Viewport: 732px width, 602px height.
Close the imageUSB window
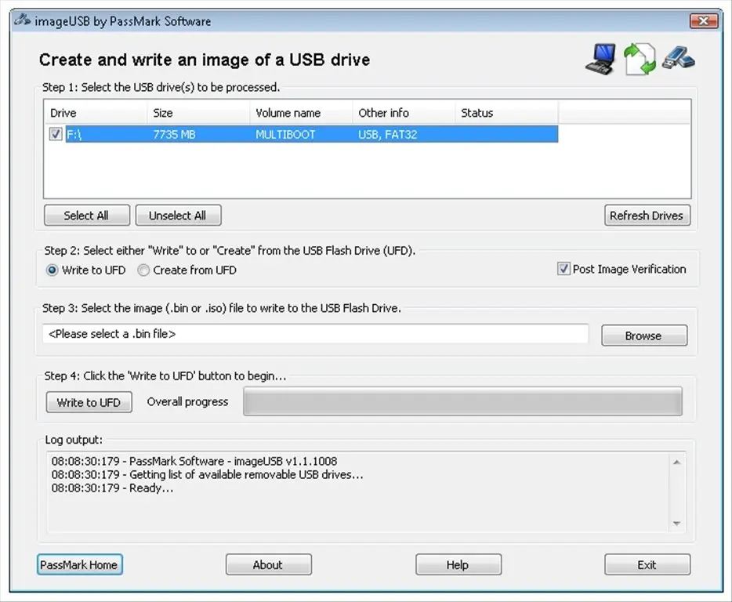[704, 20]
